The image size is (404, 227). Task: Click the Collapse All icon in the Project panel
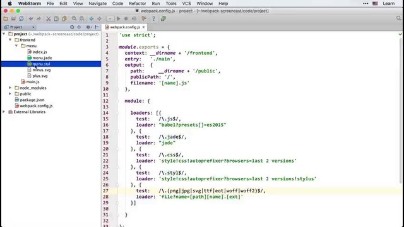coord(79,27)
